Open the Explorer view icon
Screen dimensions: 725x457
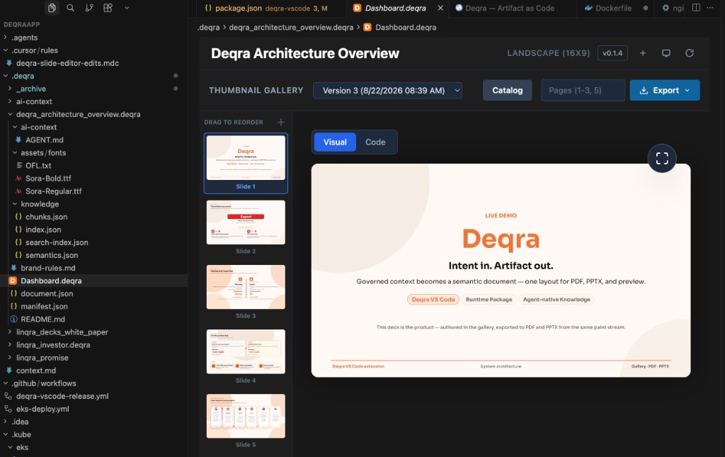(x=52, y=8)
